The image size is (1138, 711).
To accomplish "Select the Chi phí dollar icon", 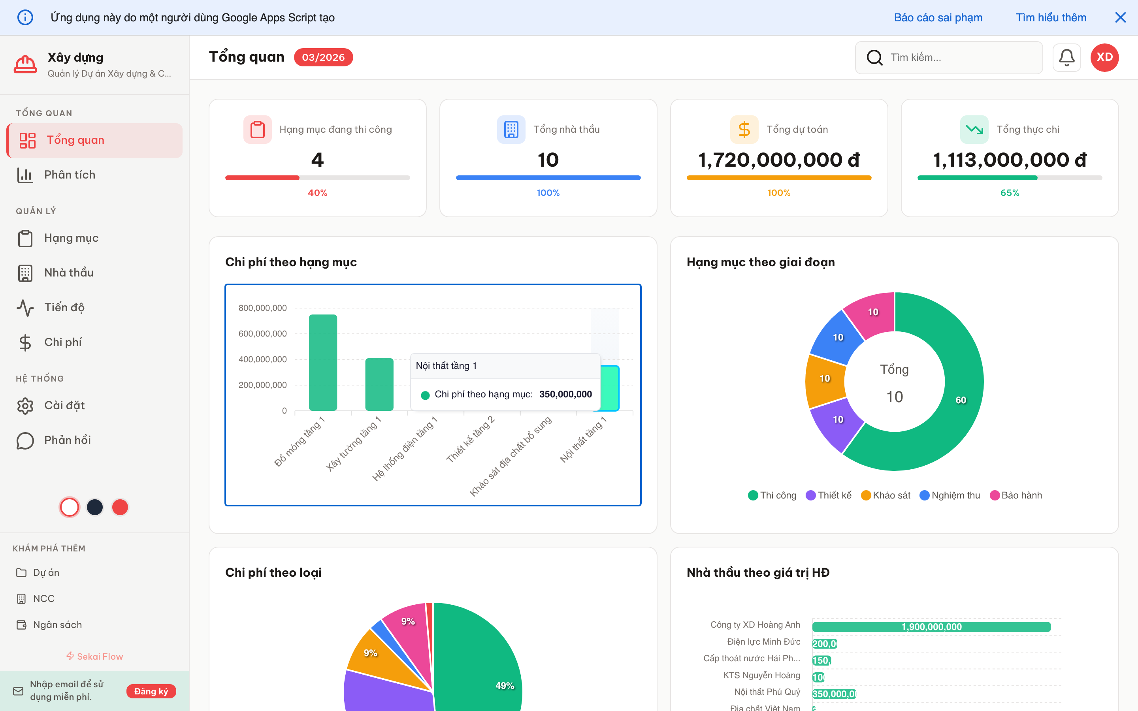I will (25, 342).
